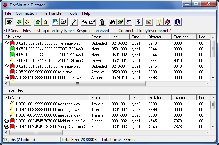Click scroll-right arrow of FTP Server Files list
The image size is (219, 145).
(x=207, y=83)
